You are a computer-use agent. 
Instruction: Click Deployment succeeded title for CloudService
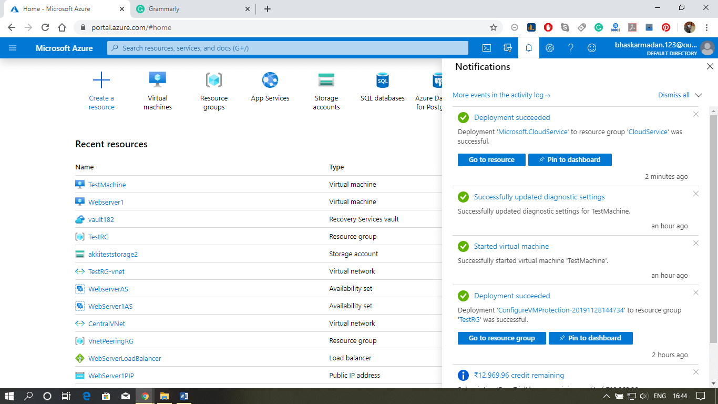click(512, 117)
